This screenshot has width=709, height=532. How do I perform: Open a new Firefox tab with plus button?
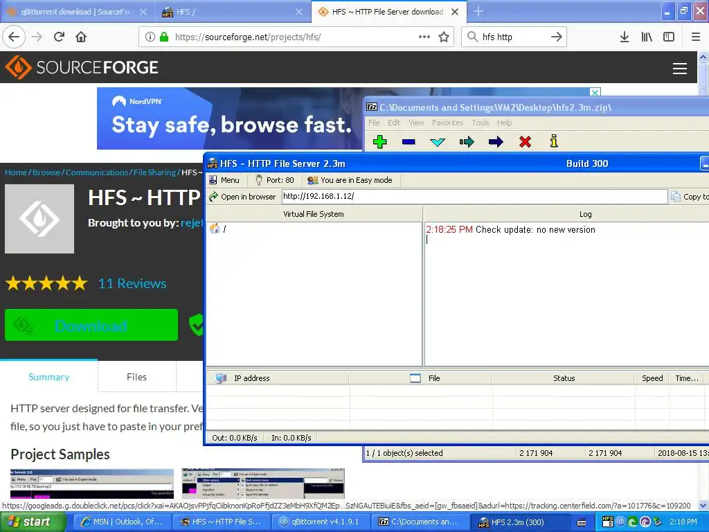coord(478,12)
